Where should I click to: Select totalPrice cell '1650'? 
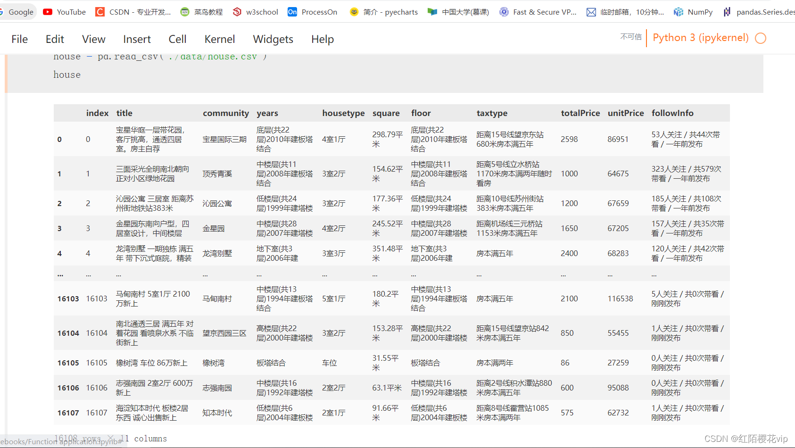click(569, 228)
